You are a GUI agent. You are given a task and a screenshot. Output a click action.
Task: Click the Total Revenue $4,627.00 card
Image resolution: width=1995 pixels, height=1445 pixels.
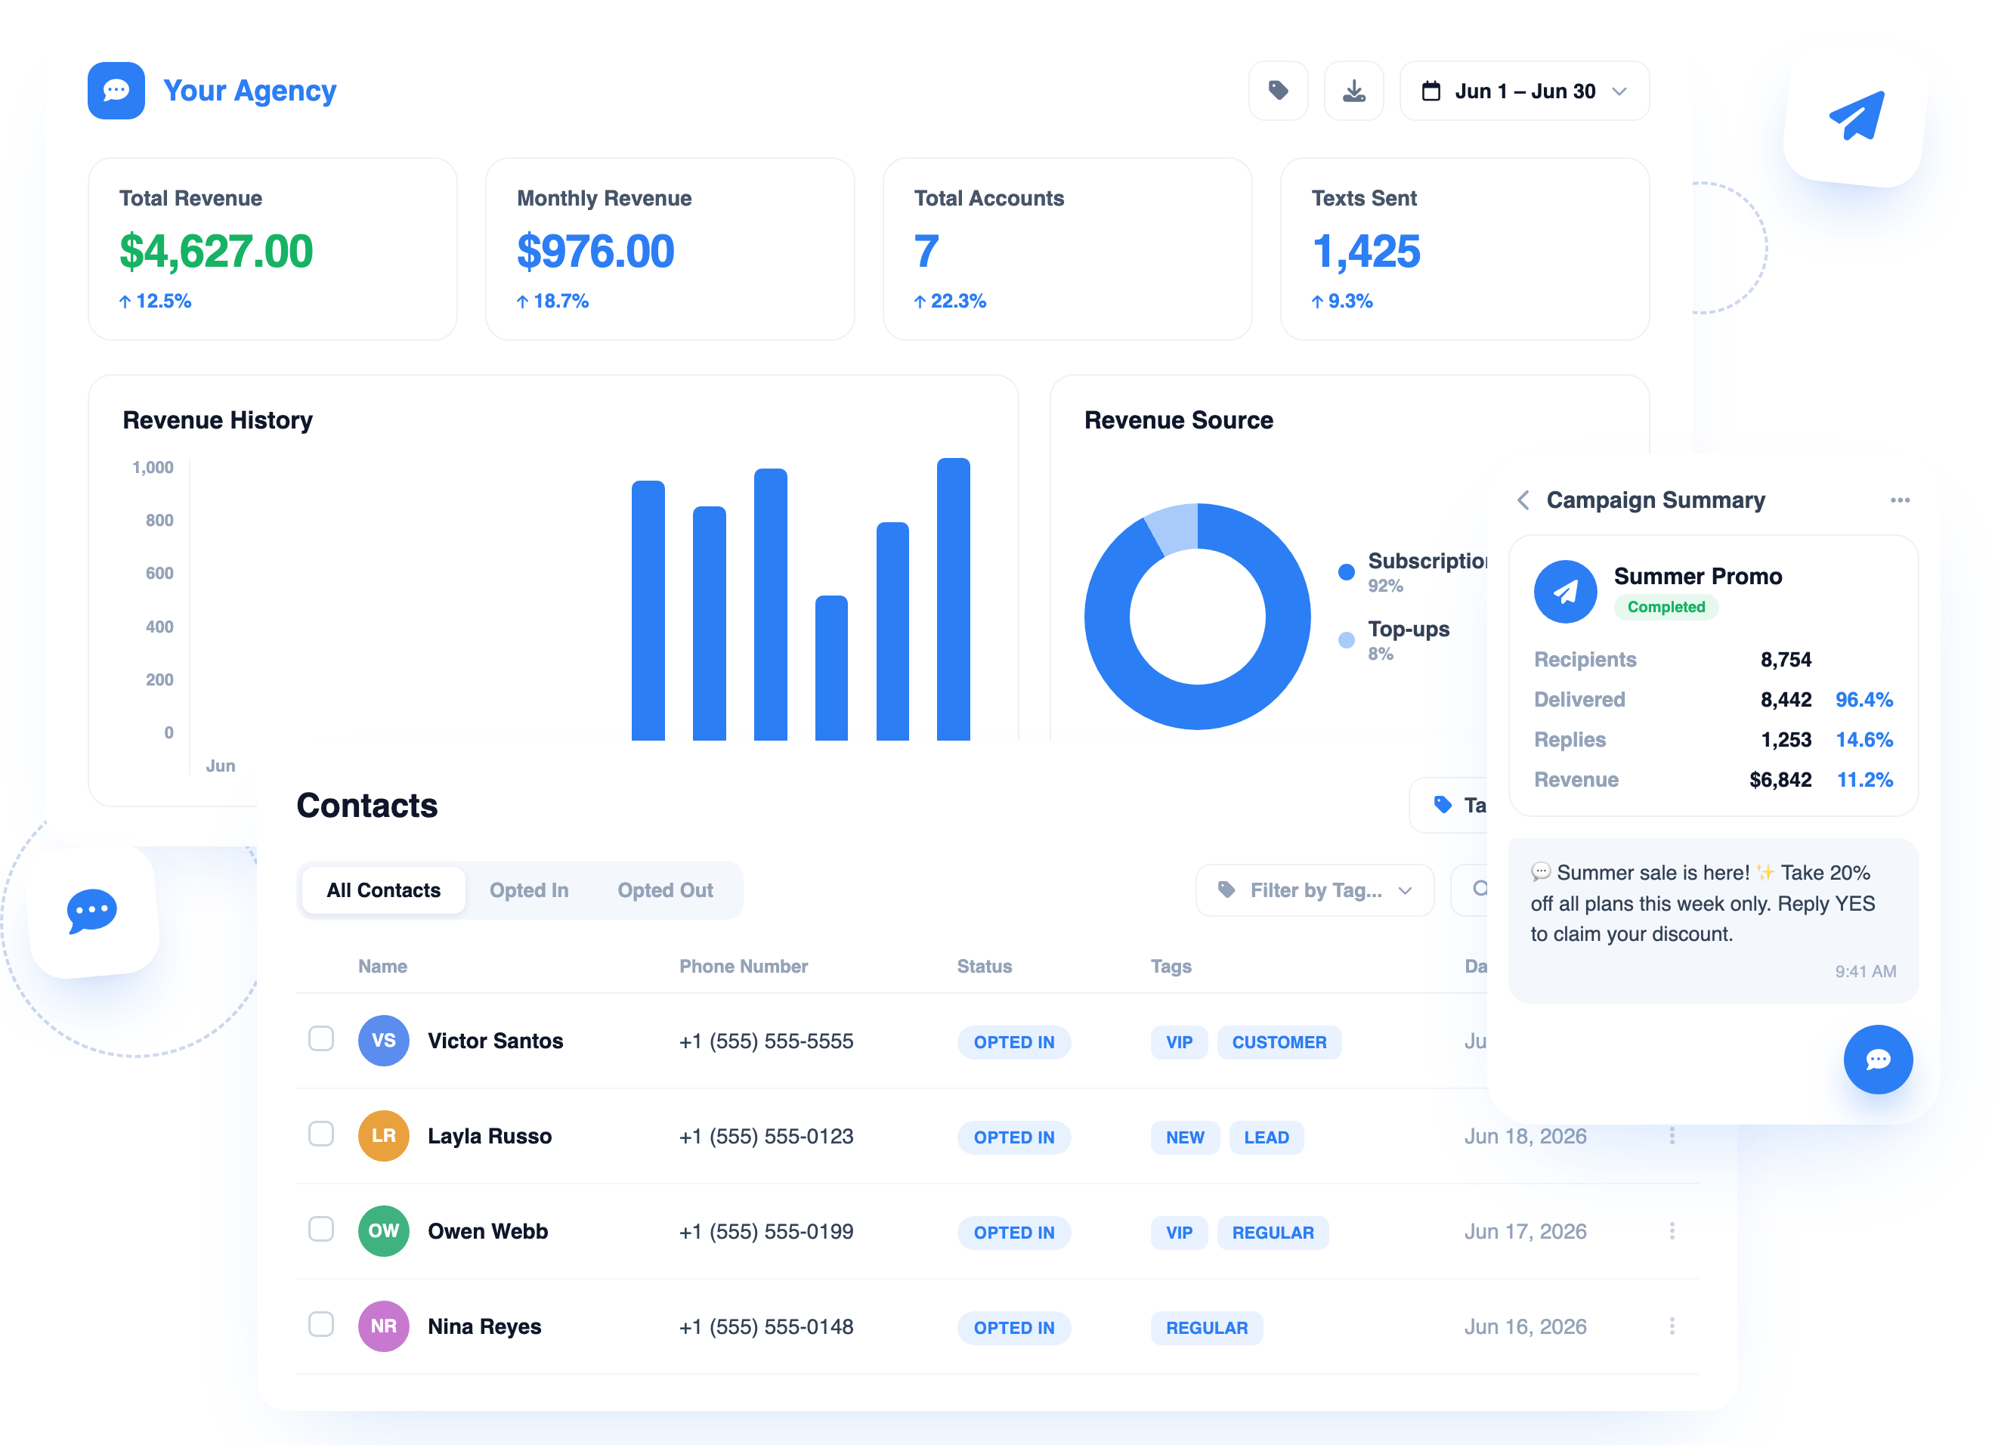[273, 249]
